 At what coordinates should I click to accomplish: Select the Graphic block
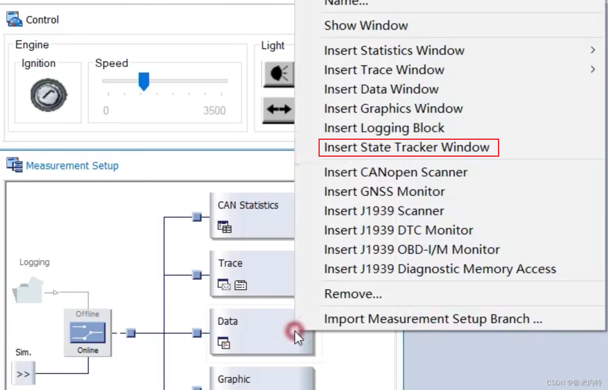pyautogui.click(x=261, y=378)
